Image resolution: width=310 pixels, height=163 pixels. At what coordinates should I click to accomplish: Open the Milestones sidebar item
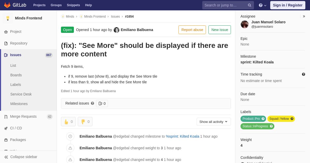tap(19, 104)
